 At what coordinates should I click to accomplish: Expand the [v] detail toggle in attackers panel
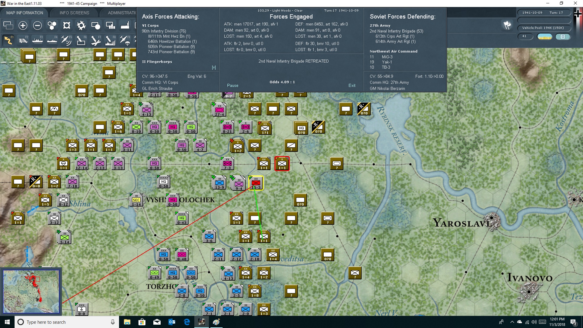(x=214, y=67)
